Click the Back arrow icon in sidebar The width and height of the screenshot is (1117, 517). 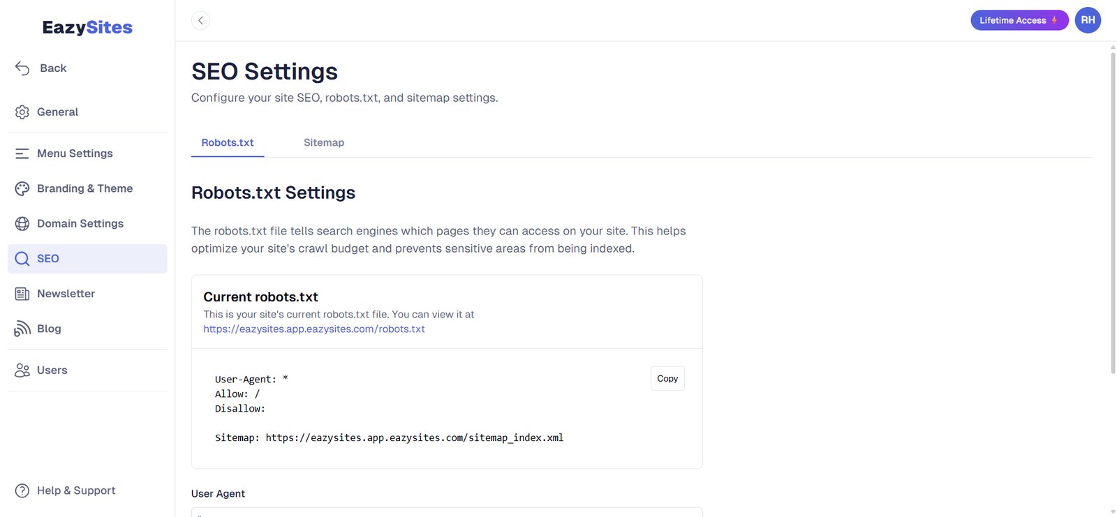(22, 68)
